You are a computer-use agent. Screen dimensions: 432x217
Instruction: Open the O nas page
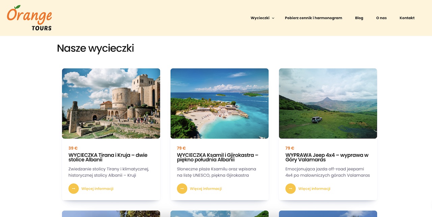381,18
